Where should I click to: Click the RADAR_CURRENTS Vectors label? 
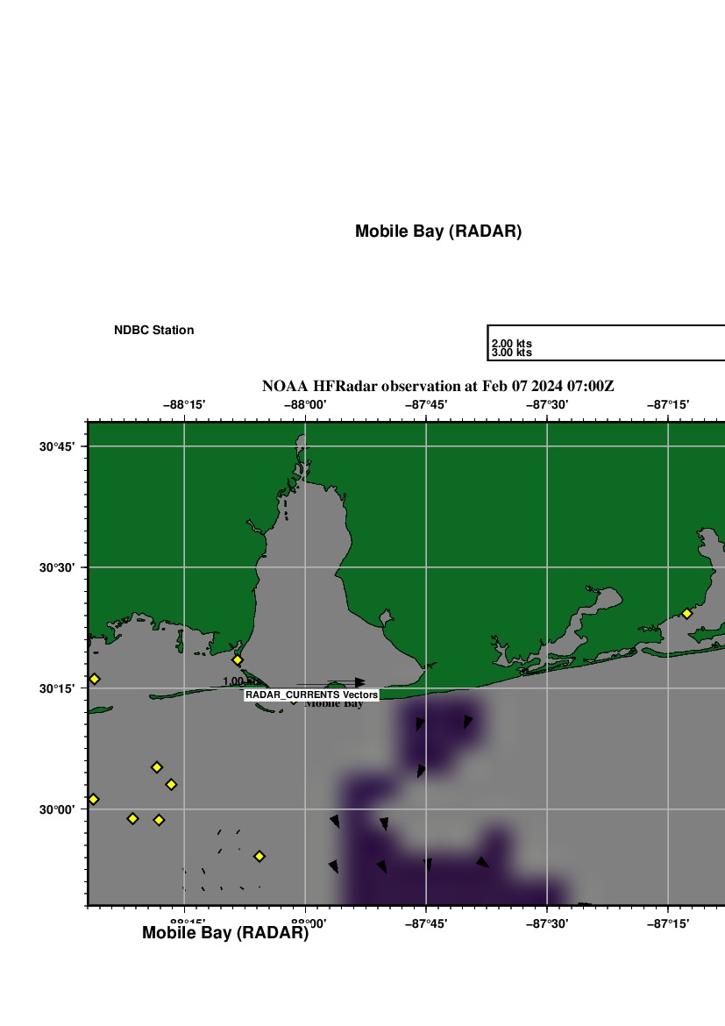(311, 695)
